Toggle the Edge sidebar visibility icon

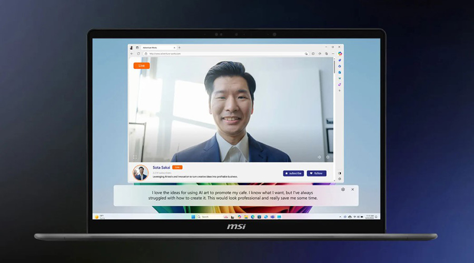340,173
